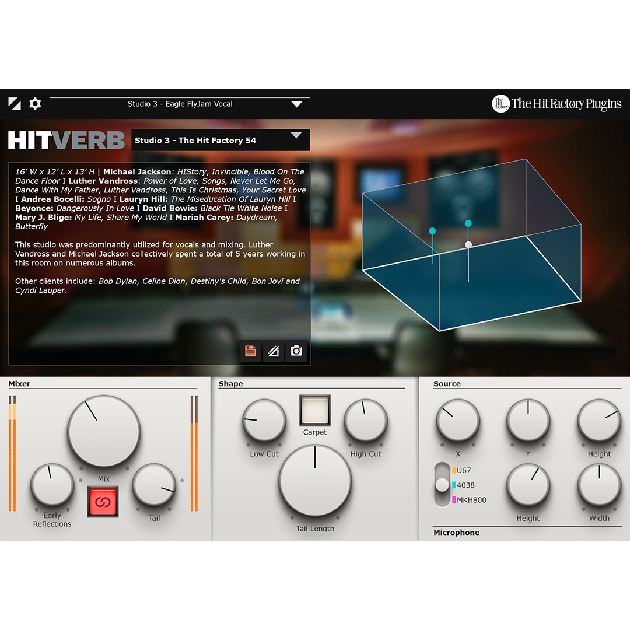
Task: Expand the Studio 3 room selector dropdown
Action: [x=296, y=136]
